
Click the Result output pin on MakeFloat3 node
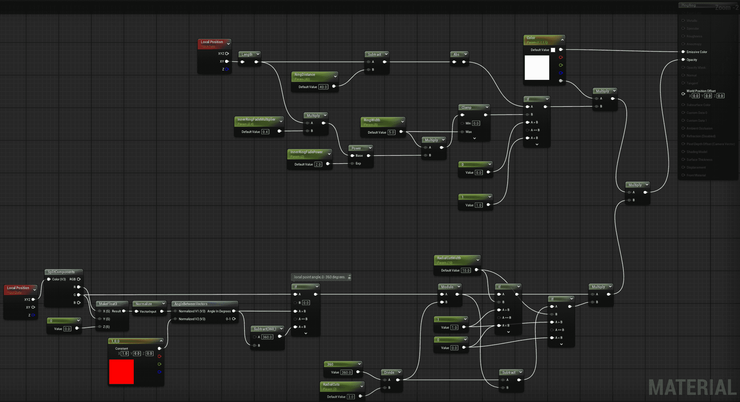124,311
